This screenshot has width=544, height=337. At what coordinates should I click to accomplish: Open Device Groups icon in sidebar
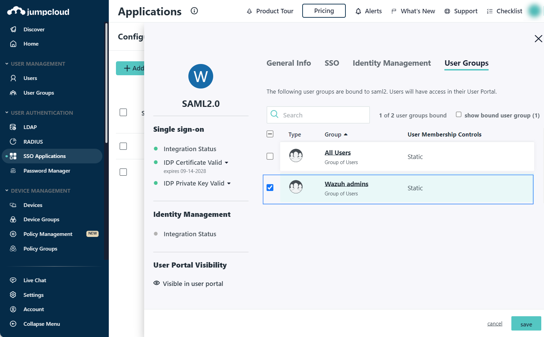[x=13, y=220]
